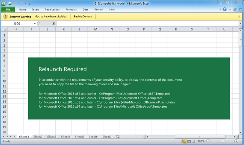
Task: Switch to the Sheet3 worksheet tab
Action: [x=52, y=136]
